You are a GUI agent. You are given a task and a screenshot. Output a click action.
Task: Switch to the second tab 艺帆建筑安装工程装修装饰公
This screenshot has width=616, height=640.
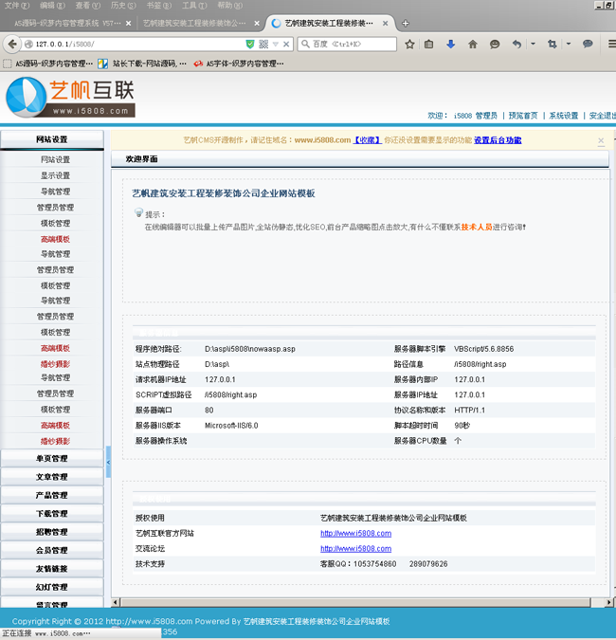pyautogui.click(x=194, y=24)
